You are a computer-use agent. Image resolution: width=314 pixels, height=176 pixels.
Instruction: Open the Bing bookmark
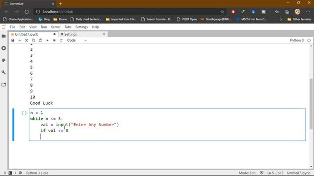[x=44, y=19]
